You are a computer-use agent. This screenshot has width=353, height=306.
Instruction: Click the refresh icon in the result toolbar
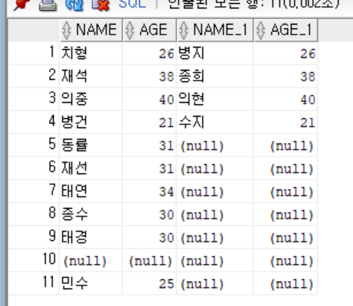[74, 5]
